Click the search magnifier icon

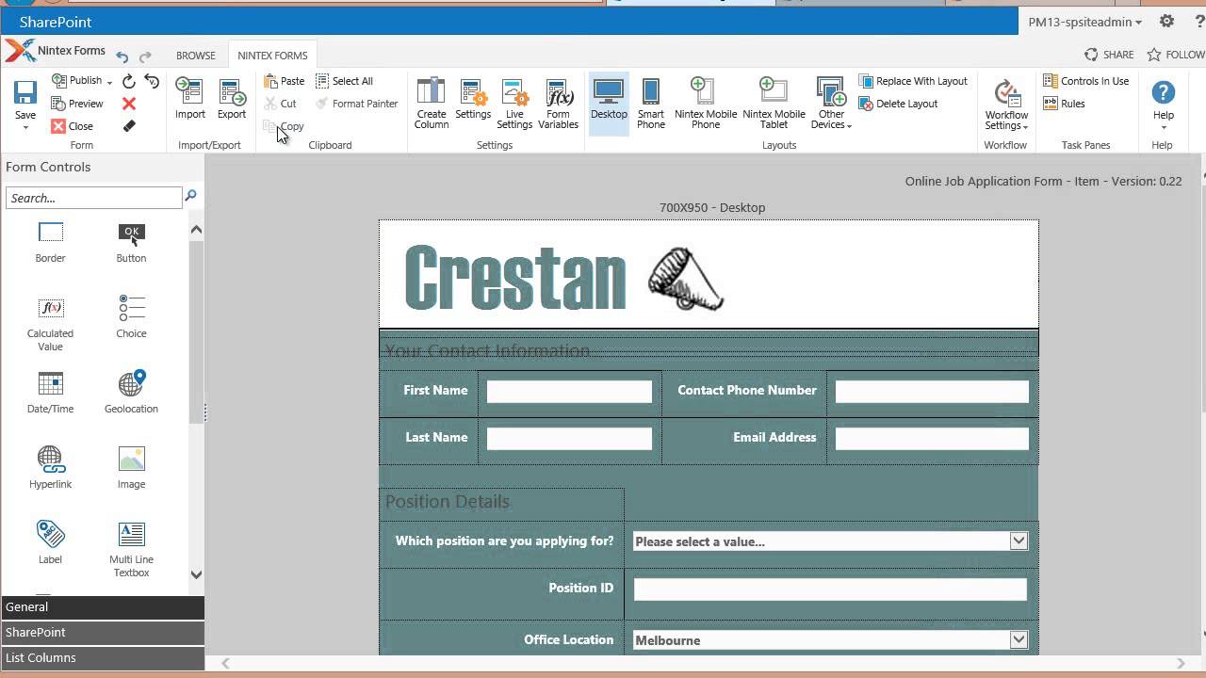click(190, 196)
